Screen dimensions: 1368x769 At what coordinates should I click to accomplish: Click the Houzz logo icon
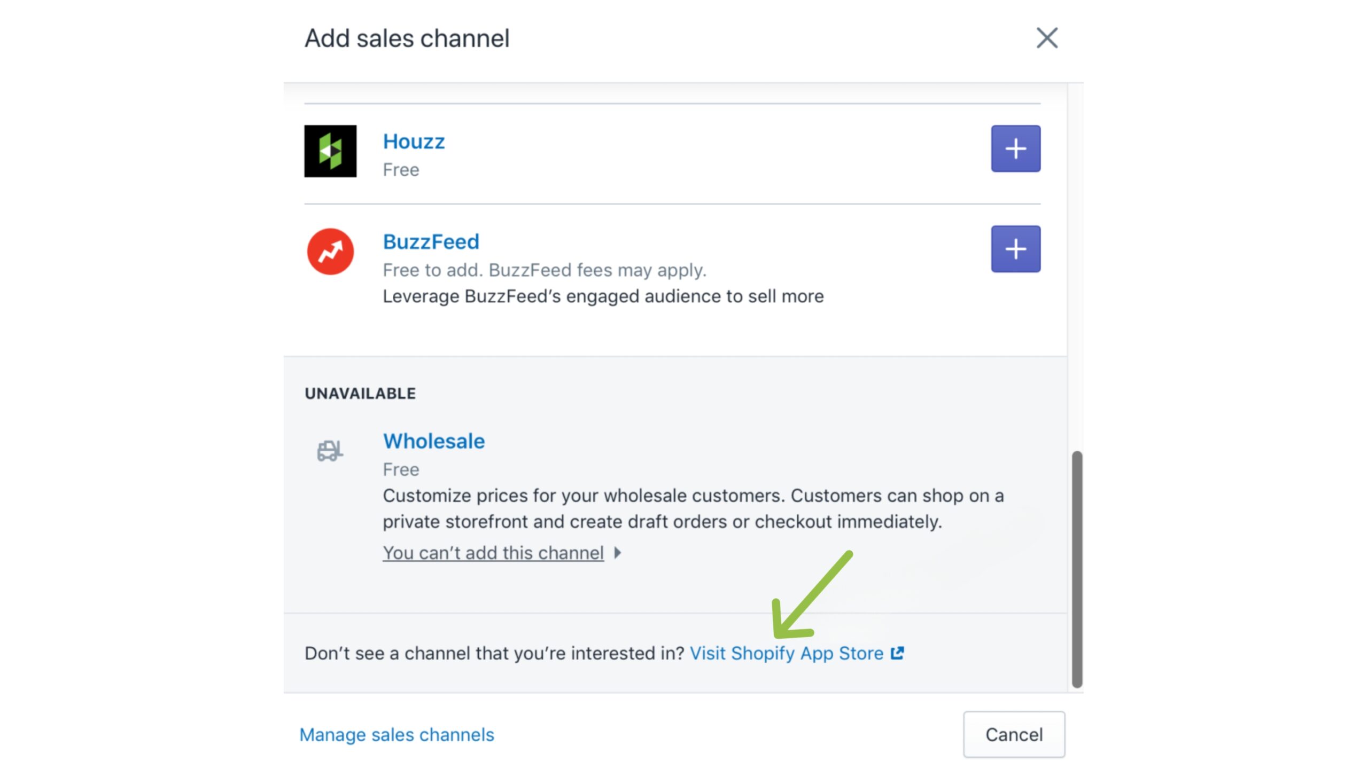[330, 151]
